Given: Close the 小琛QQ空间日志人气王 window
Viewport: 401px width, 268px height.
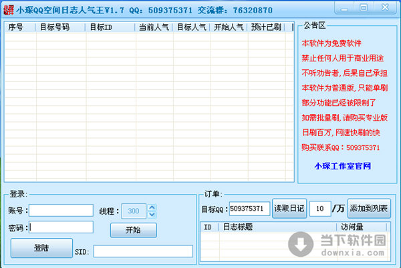Looking at the screenshot, I should pyautogui.click(x=385, y=7).
